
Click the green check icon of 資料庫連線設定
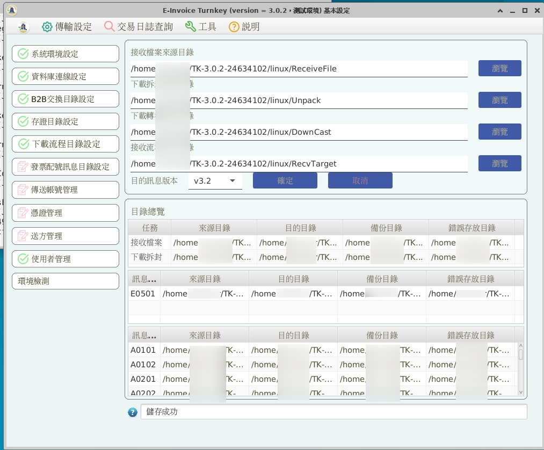click(x=23, y=76)
